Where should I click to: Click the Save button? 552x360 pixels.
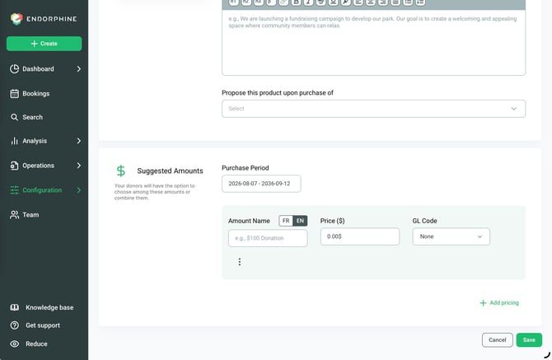pyautogui.click(x=529, y=340)
